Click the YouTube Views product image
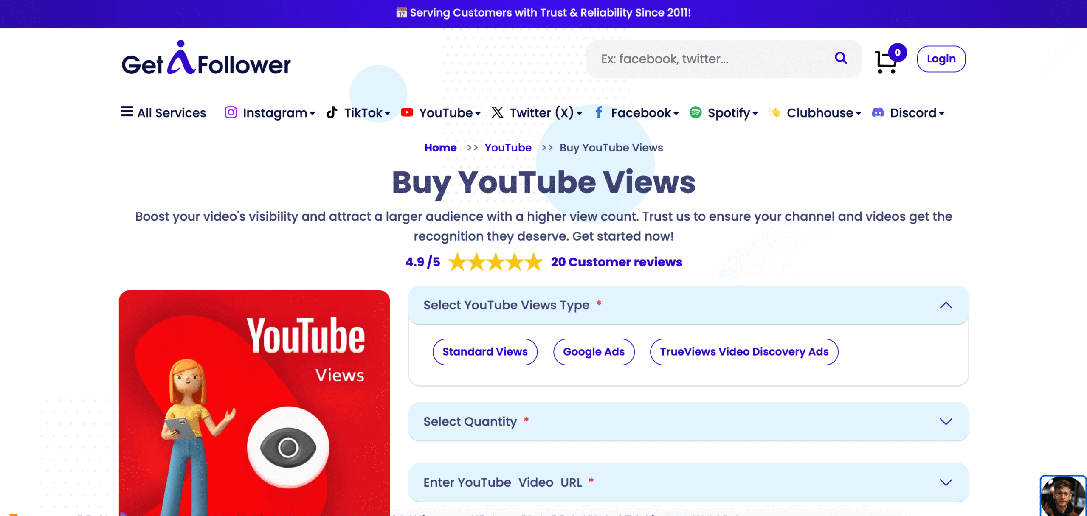Screen dimensions: 1087x516 coord(254,403)
